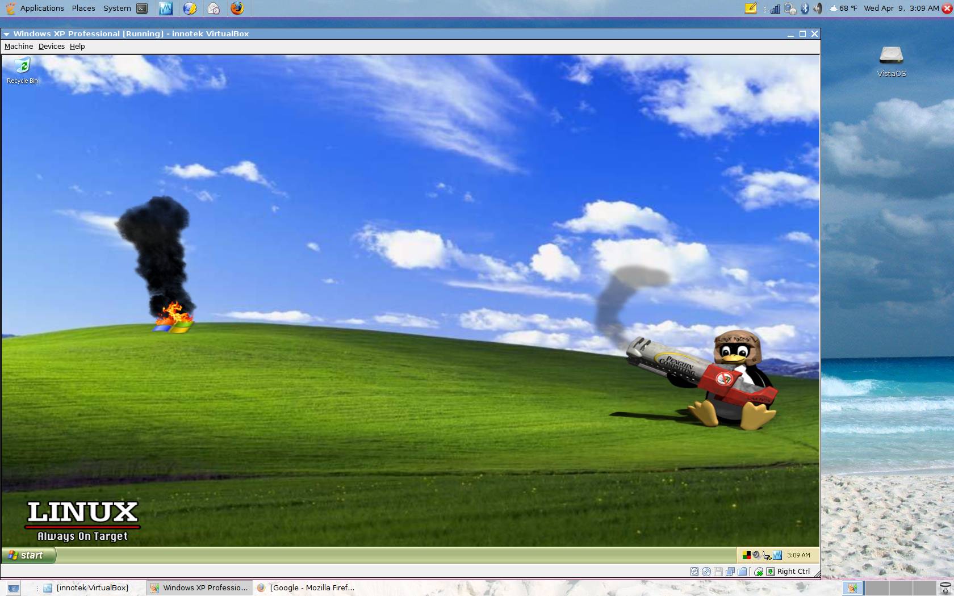The image size is (954, 596).
Task: Select the Recycle Bin in the XP guest
Action: point(22,70)
